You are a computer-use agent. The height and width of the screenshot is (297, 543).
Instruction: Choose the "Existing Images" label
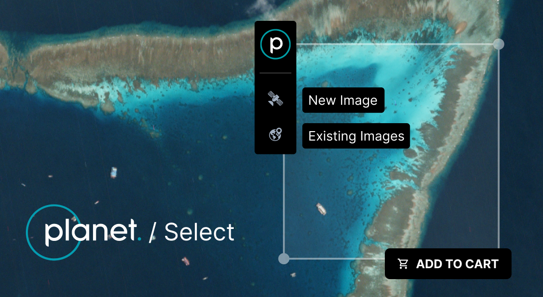pyautogui.click(x=356, y=136)
